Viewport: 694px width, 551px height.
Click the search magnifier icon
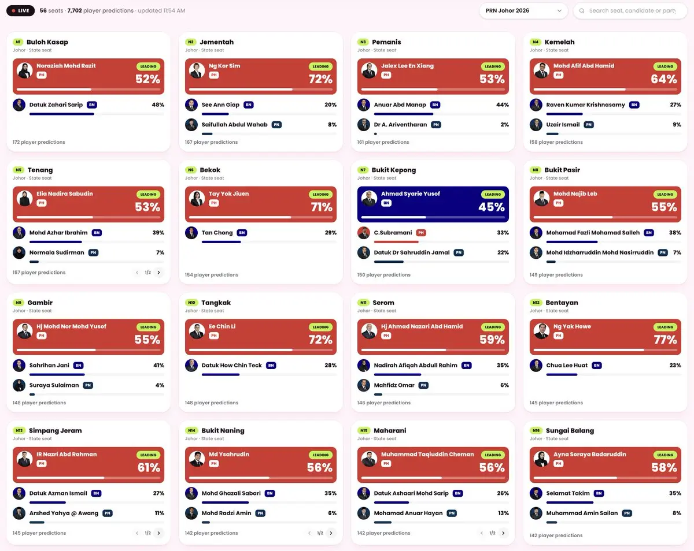(582, 10)
